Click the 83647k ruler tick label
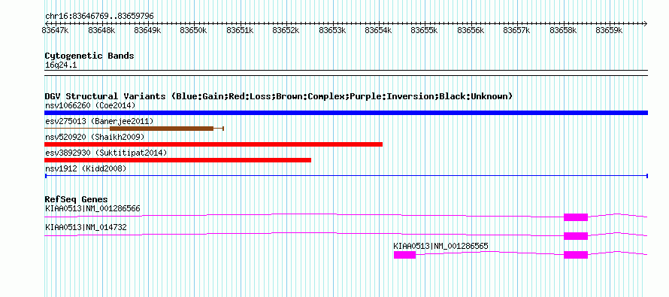 click(55, 30)
